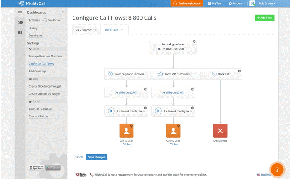Viewport: 291px width, 181px height.
Task: Open My Team page
Action: click(x=215, y=3)
